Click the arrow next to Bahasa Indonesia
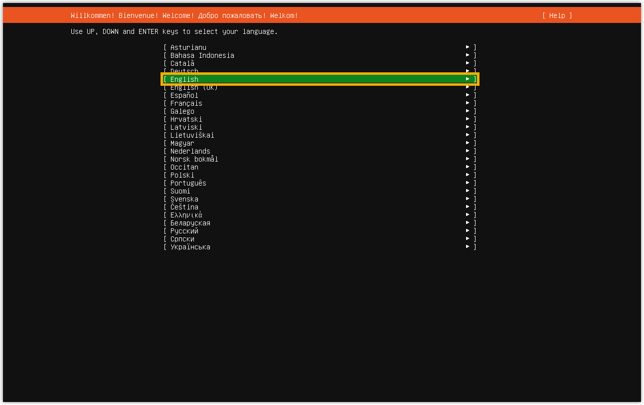Screen dimensions: 644x405 468,55
